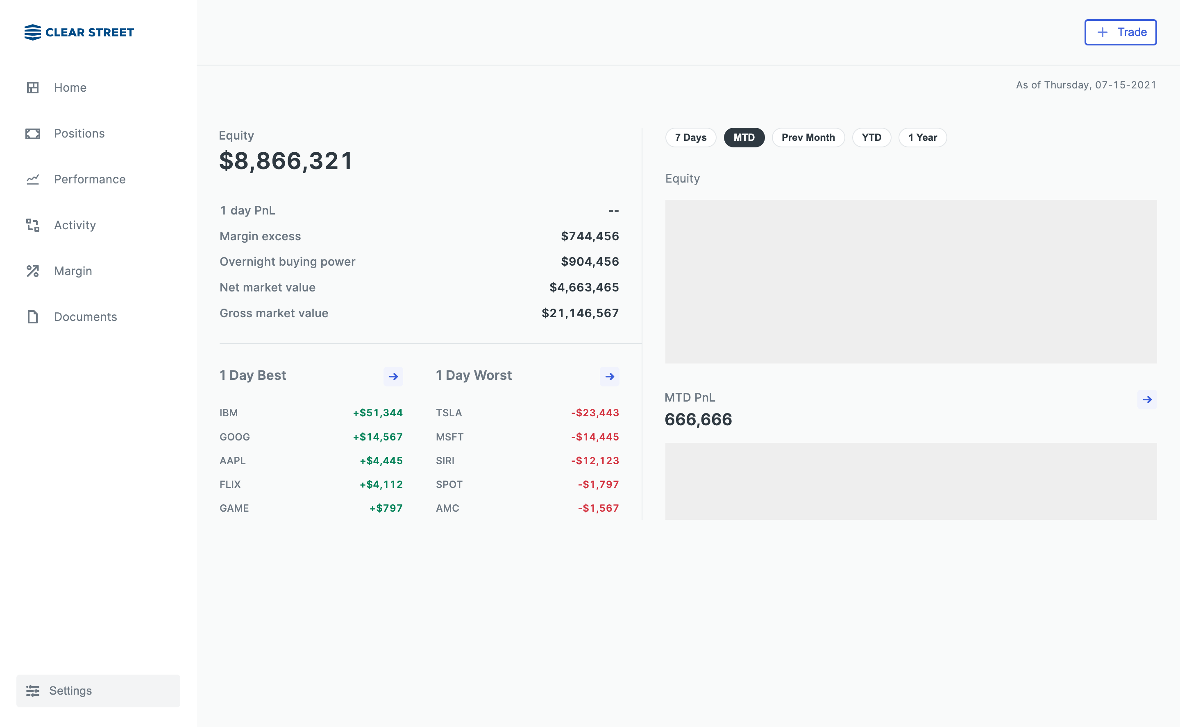Click the Margin percent icon
Screen dimensions: 1180x727
33,271
